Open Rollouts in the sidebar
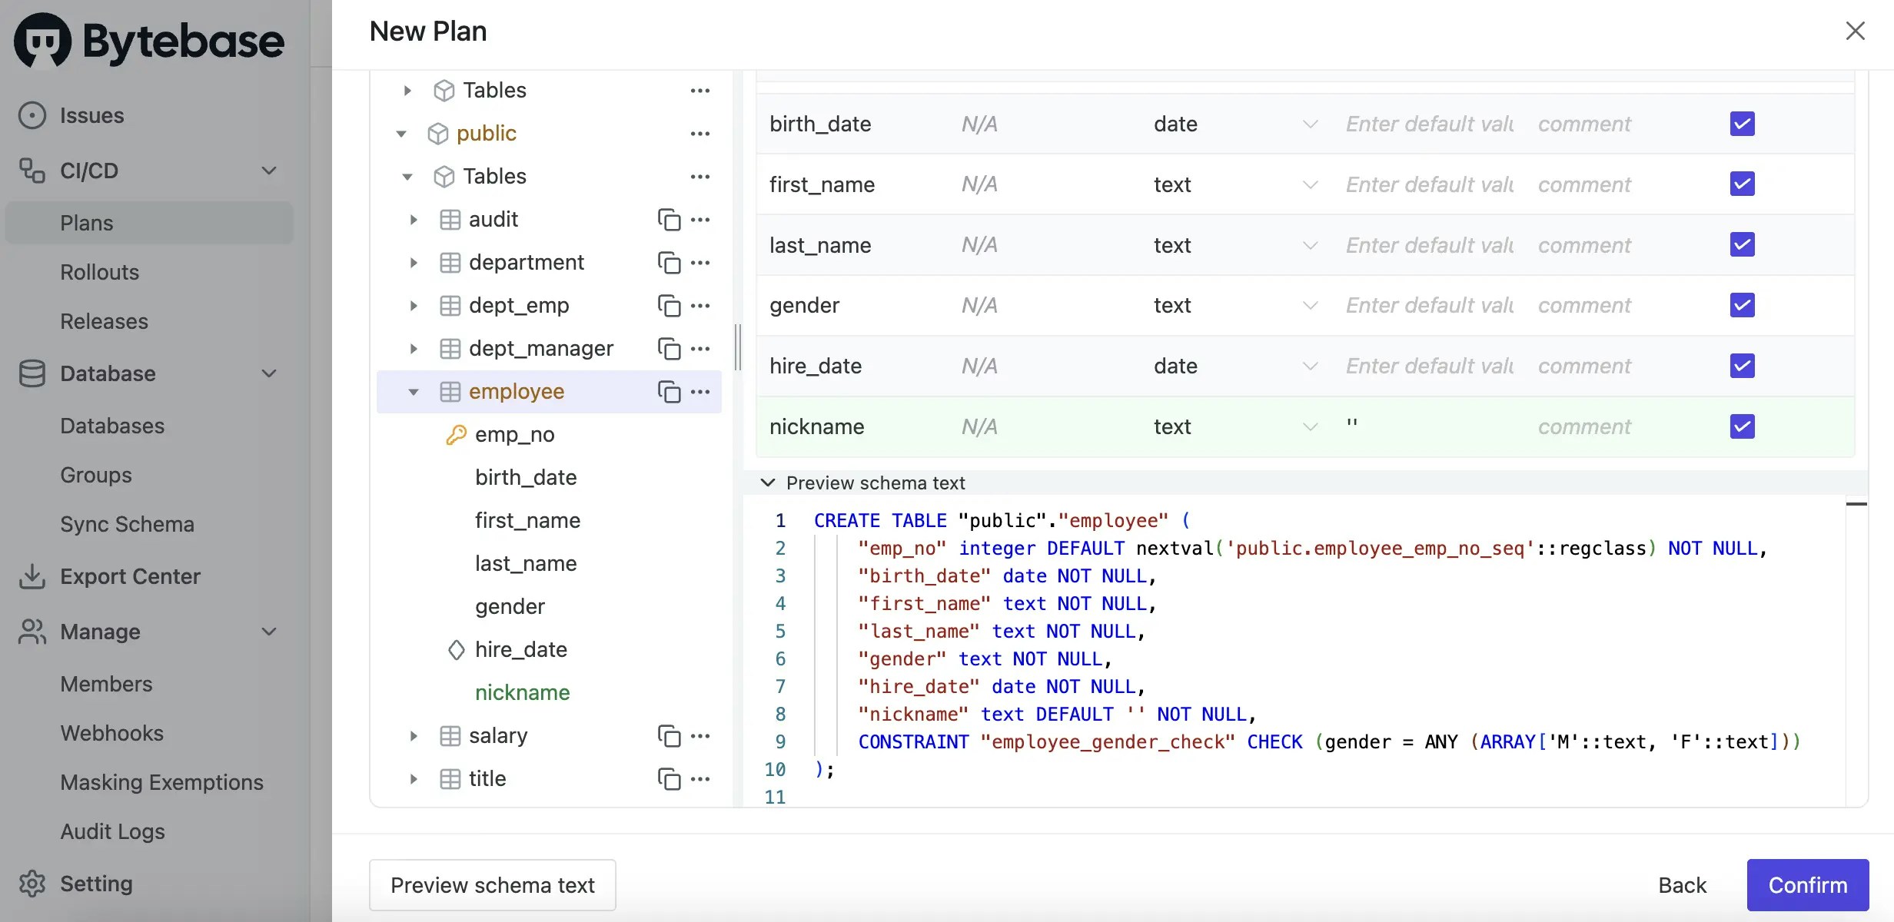Viewport: 1894px width, 922px height. tap(100, 272)
